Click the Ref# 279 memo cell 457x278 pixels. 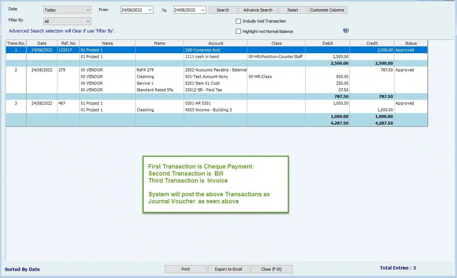tap(160, 70)
